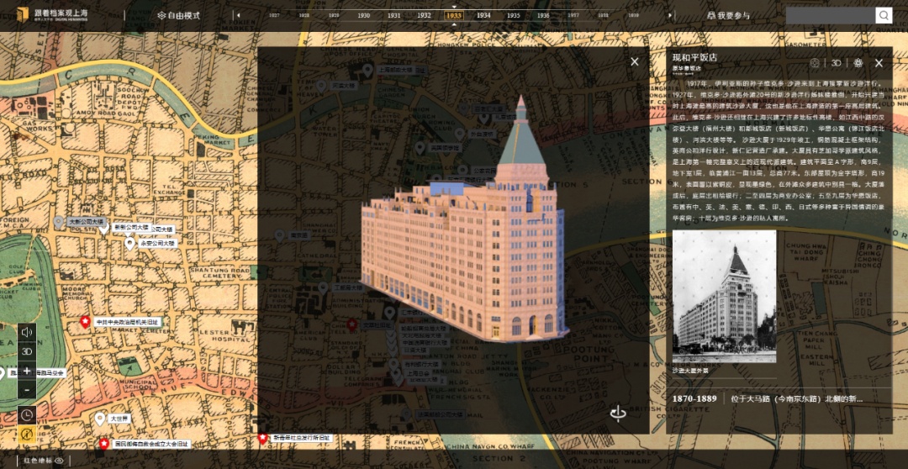The width and height of the screenshot is (908, 469).
Task: Click the 河滨大楼 map pin
Action: (321, 87)
